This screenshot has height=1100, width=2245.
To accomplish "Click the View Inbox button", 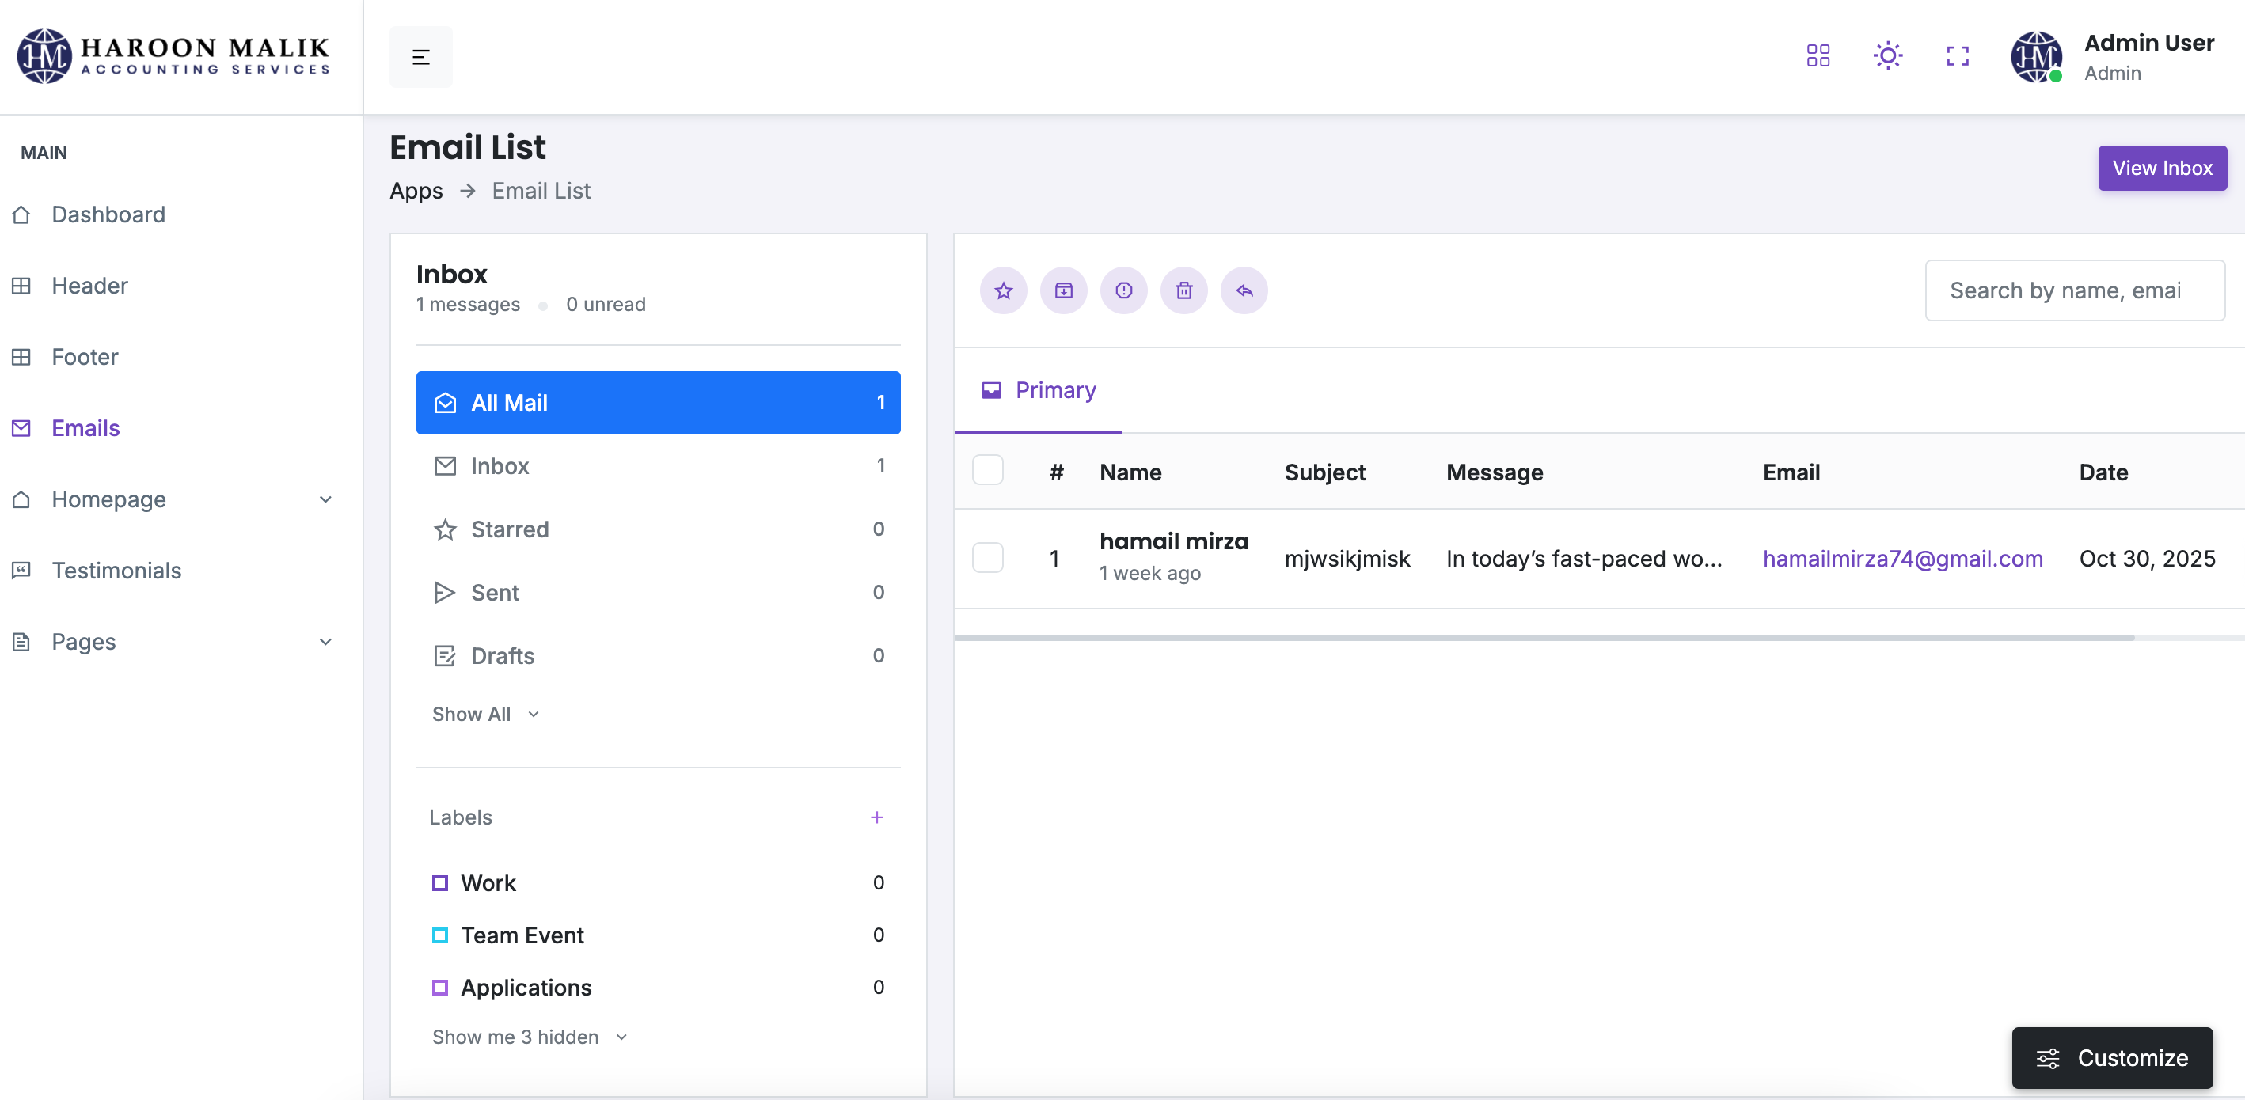I will click(2161, 168).
